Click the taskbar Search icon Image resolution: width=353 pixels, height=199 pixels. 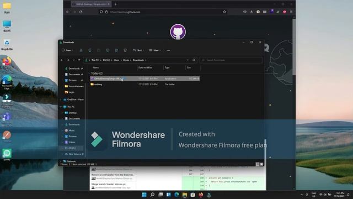[x=152, y=195]
